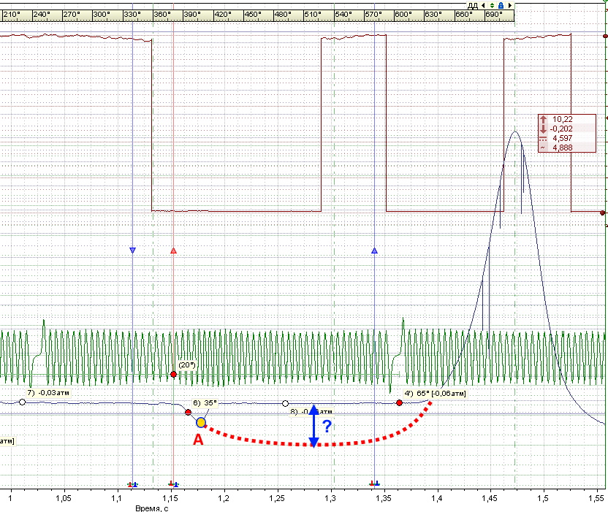
Task: Click the green up-down arrows icon
Action: point(492,5)
